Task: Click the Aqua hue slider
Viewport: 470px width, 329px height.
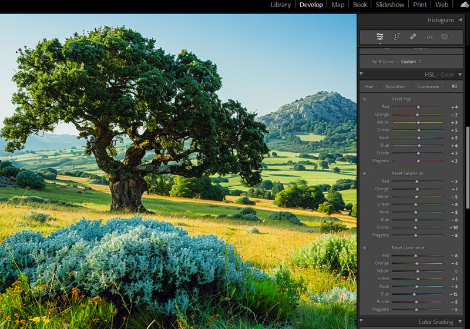Action: coord(418,138)
